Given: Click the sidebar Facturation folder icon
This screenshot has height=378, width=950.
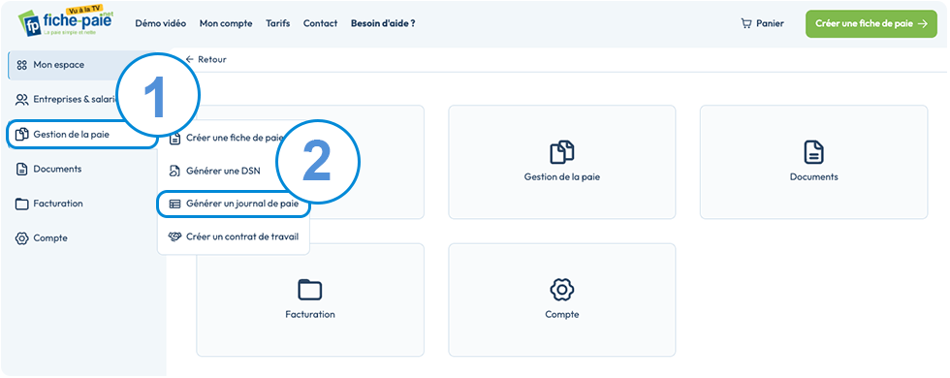Looking at the screenshot, I should (22, 204).
